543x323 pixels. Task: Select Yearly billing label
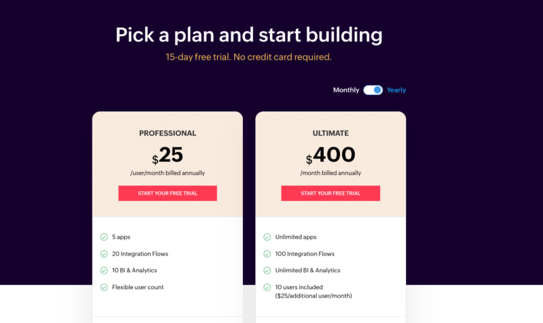point(396,90)
